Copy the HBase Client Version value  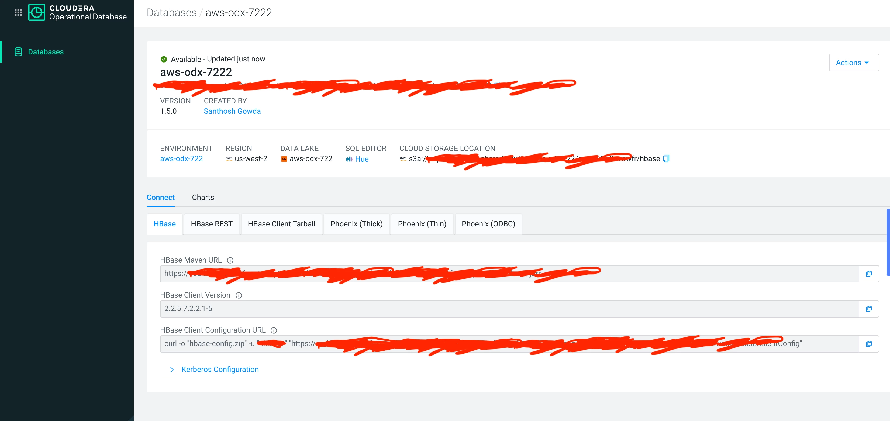[x=869, y=309]
